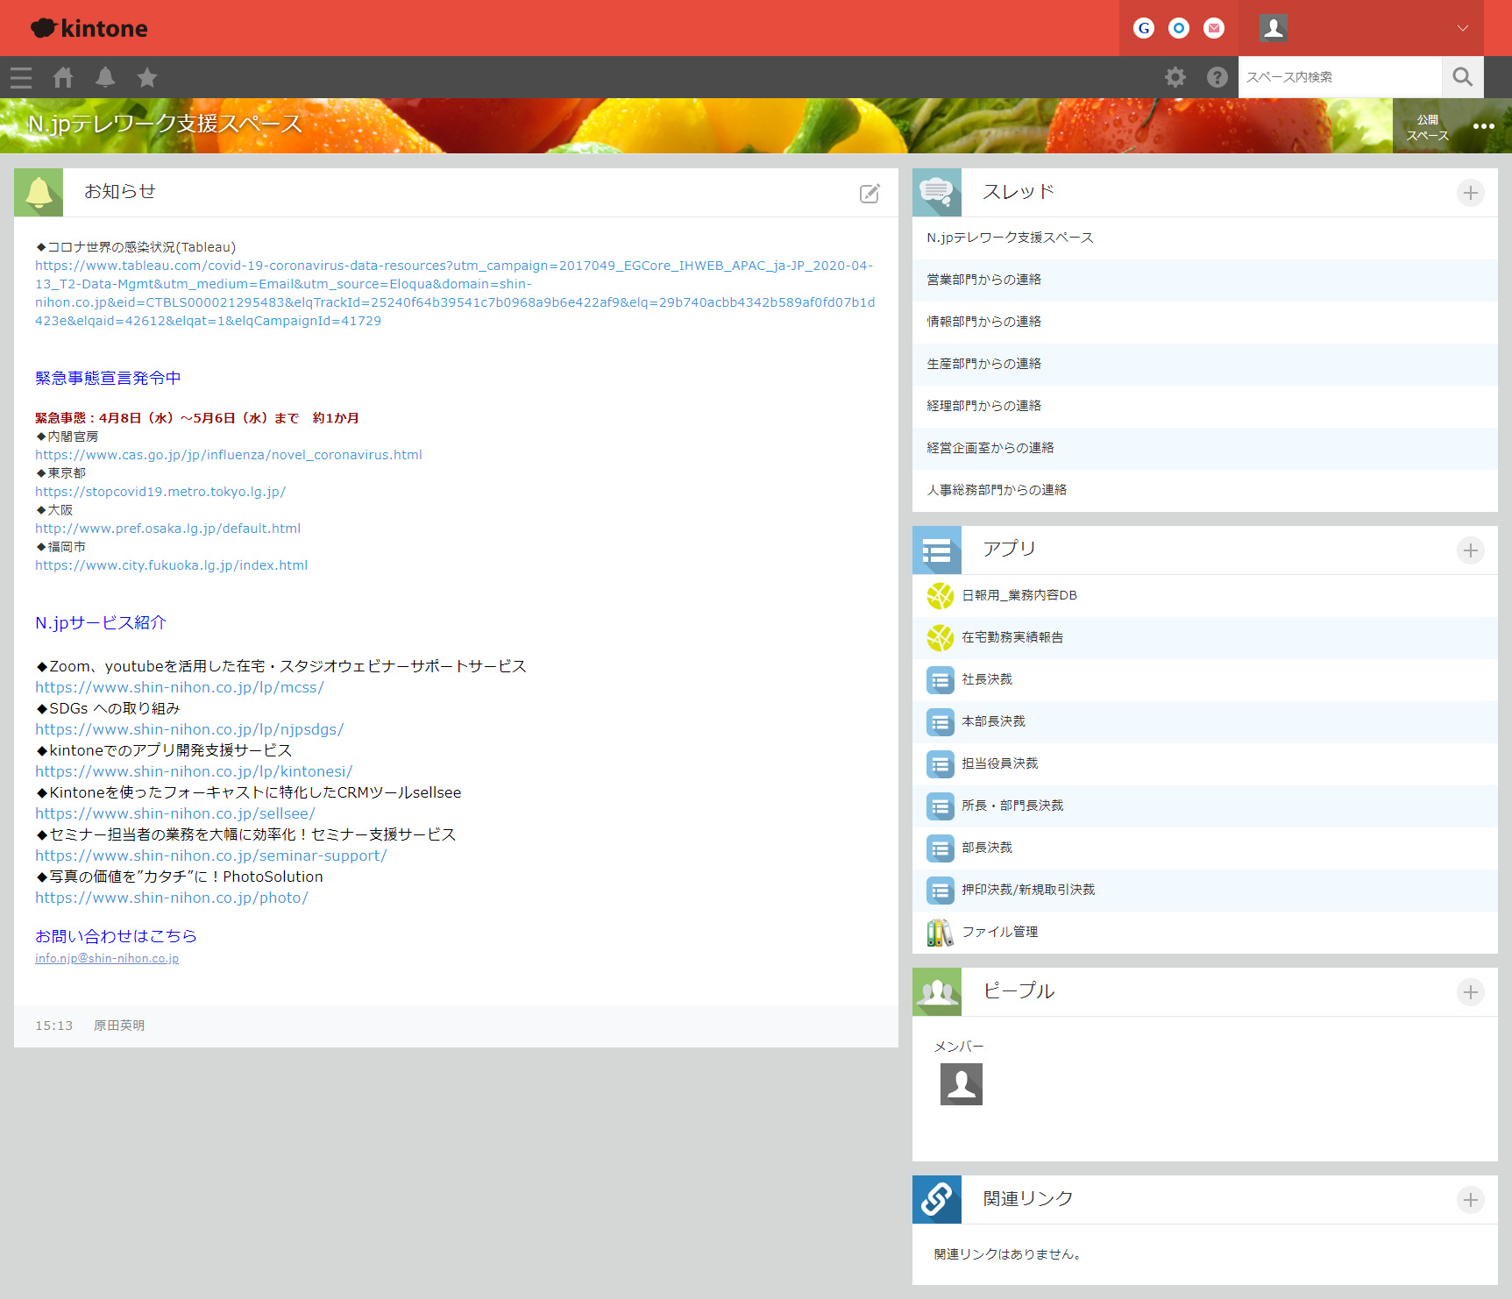The width and height of the screenshot is (1512, 1299).
Task: Click the アプリ panel list icon
Action: click(x=937, y=550)
